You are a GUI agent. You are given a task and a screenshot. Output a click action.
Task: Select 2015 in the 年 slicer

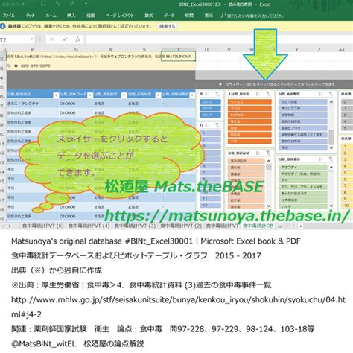[210, 102]
